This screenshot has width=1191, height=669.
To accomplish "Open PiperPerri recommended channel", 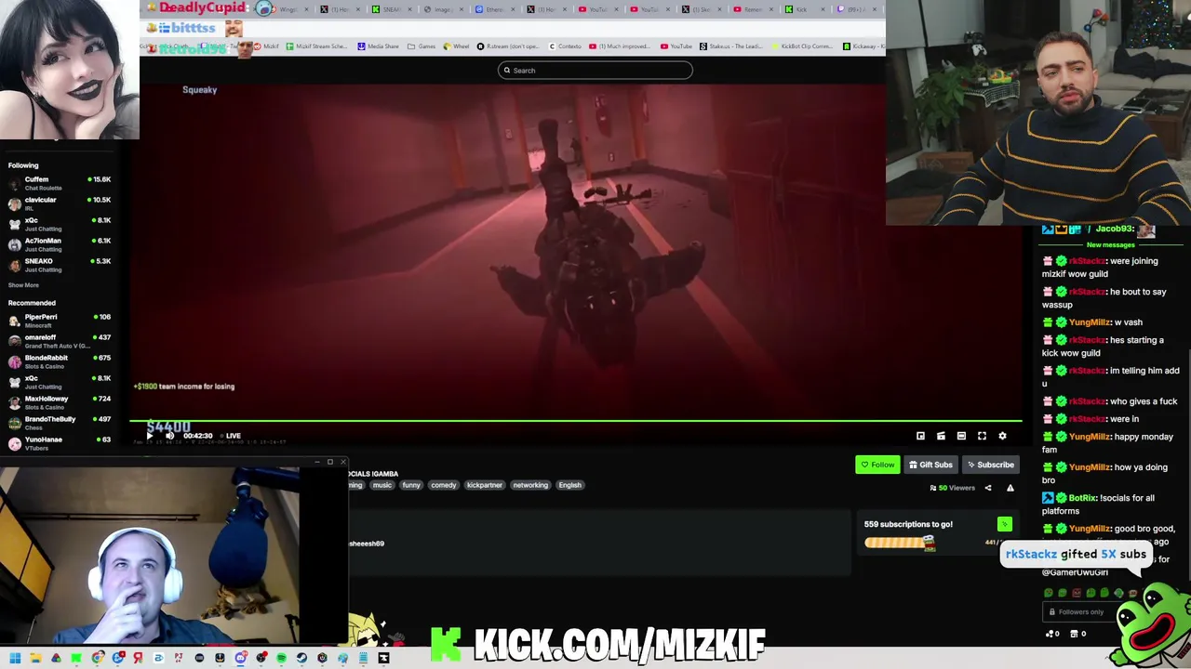I will [x=60, y=321].
